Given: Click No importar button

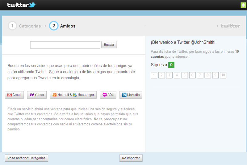Looking at the screenshot, I should click(131, 158).
